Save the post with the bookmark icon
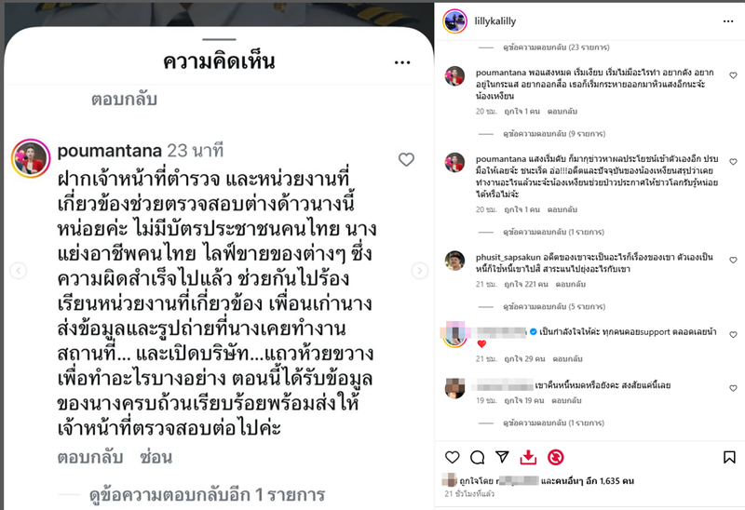Viewport: 745px width, 510px height. point(729,457)
